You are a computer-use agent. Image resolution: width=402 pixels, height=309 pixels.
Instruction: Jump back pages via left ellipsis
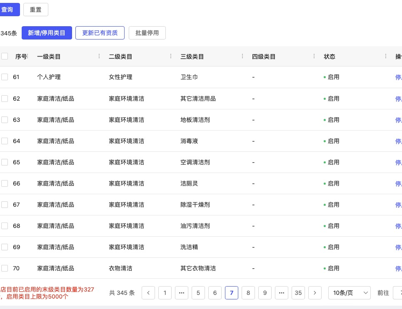[x=182, y=293]
